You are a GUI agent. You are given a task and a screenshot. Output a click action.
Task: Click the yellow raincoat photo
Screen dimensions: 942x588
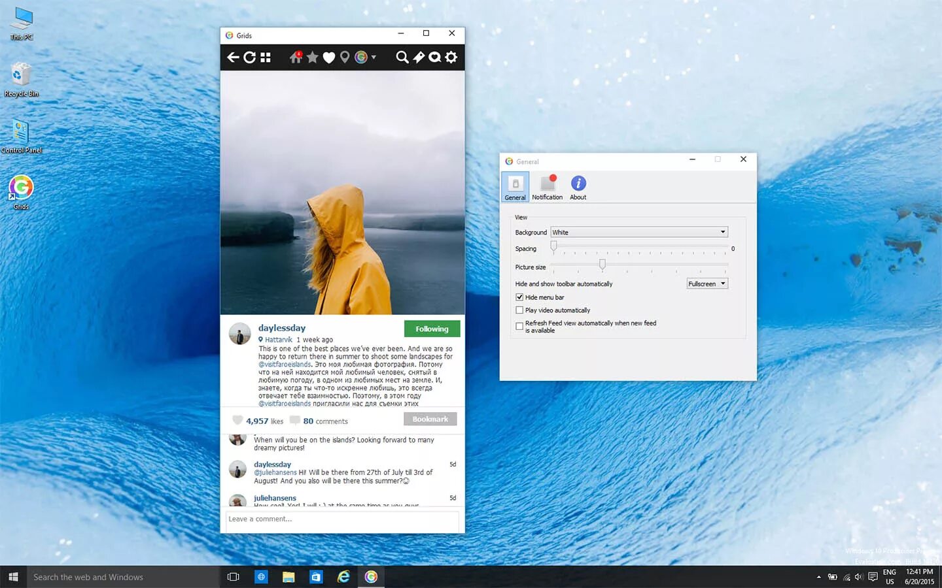coord(342,193)
